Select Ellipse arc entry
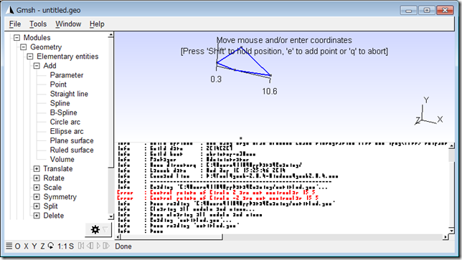Image resolution: width=462 pixels, height=260 pixels. pos(67,132)
